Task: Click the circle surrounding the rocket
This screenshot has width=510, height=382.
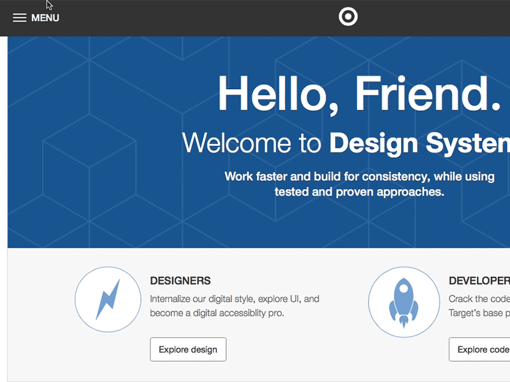Action: 404,299
